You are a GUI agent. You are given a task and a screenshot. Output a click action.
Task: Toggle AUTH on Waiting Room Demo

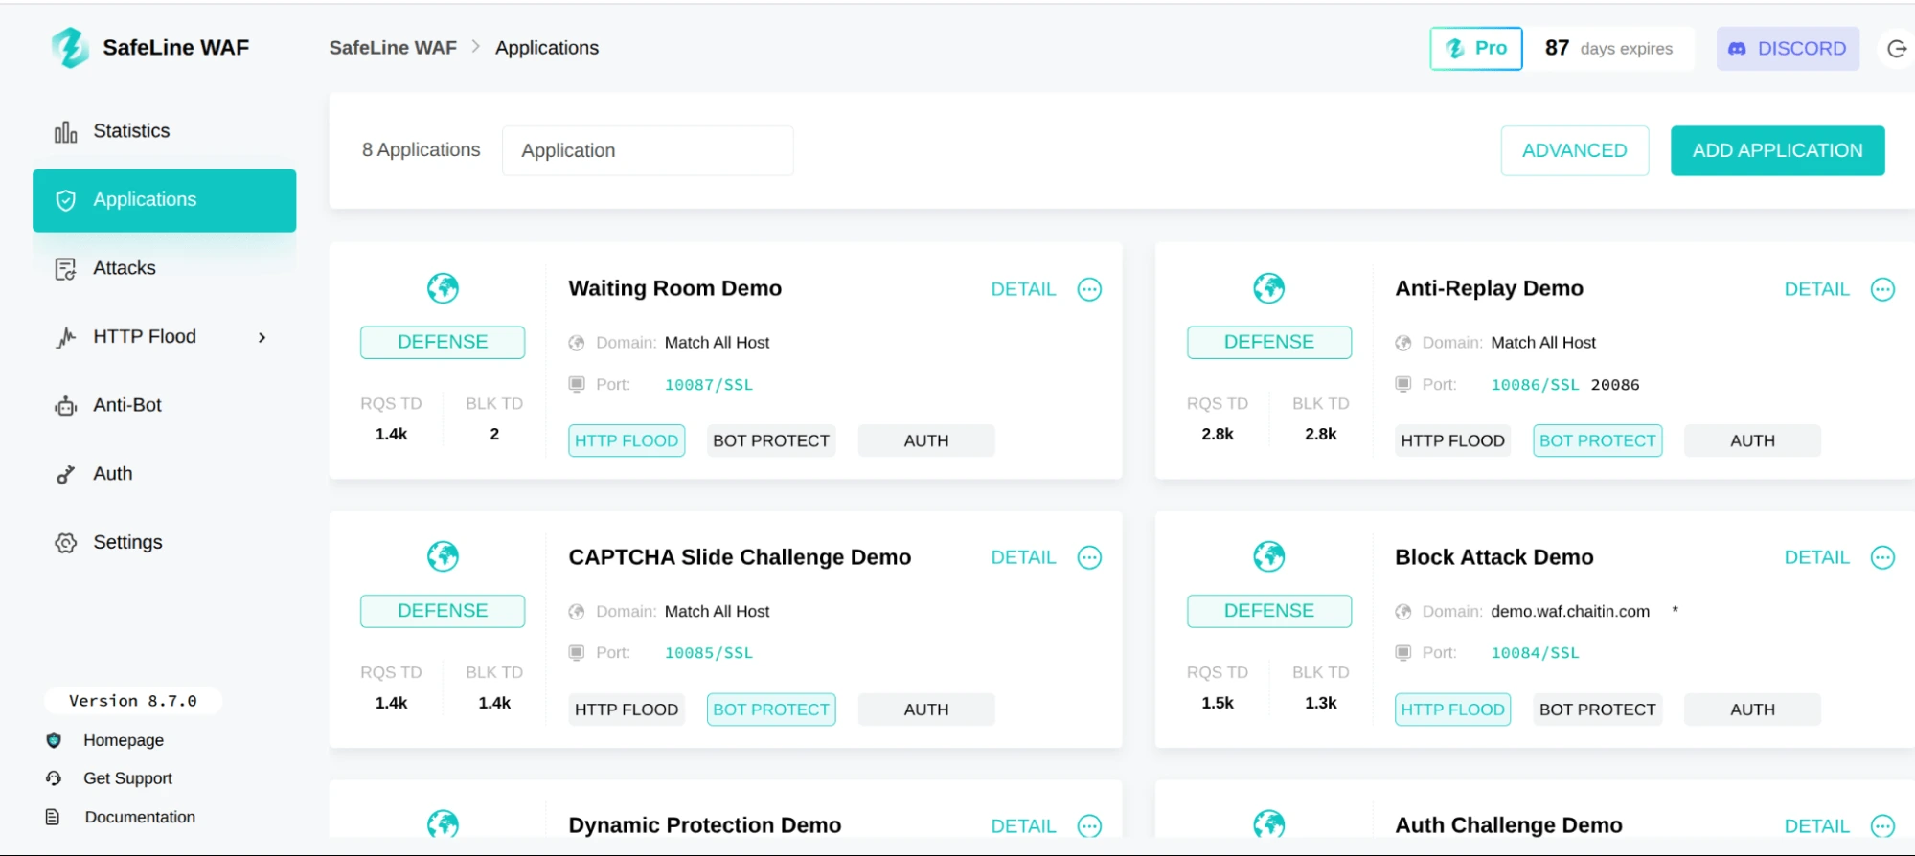point(926,440)
